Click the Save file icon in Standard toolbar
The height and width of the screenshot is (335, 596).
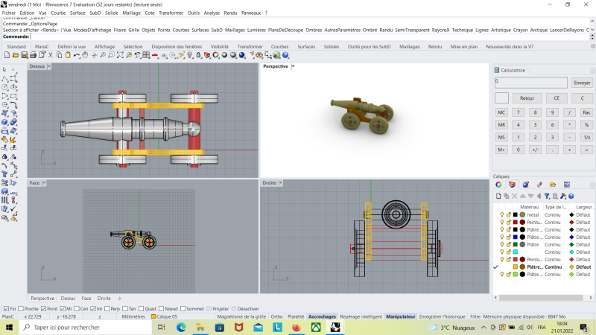click(x=25, y=55)
